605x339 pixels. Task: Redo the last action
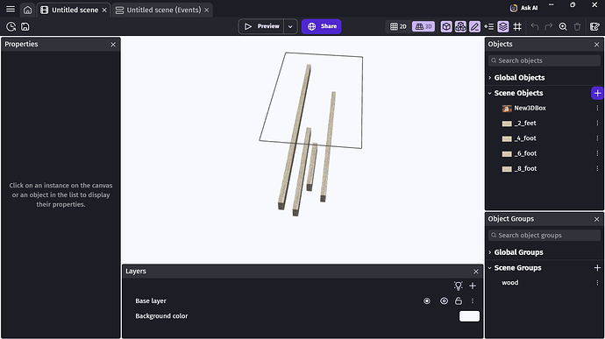[x=549, y=26]
